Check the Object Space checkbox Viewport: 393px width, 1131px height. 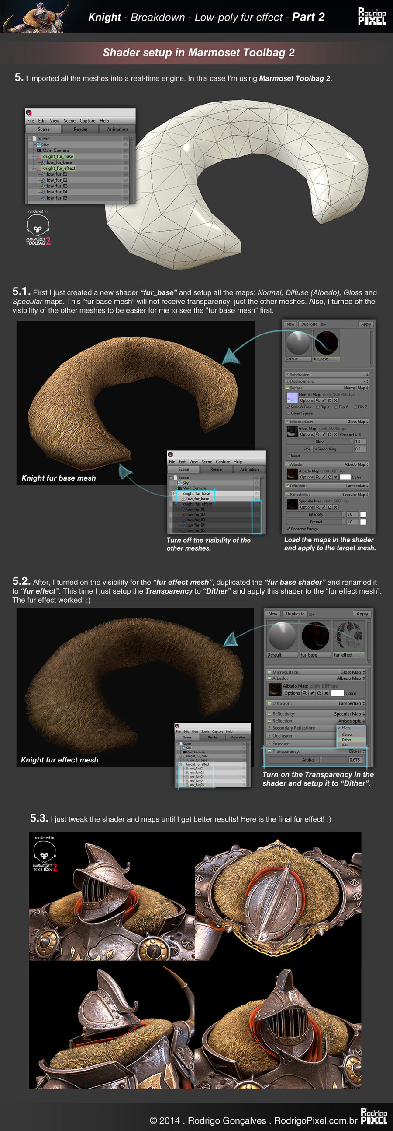(288, 413)
